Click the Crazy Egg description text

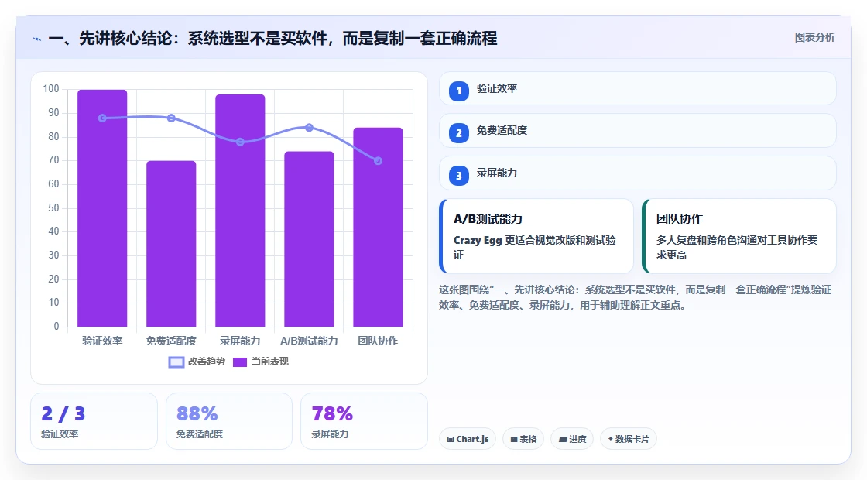pyautogui.click(x=535, y=247)
